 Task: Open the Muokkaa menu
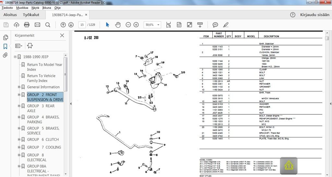click(22, 8)
